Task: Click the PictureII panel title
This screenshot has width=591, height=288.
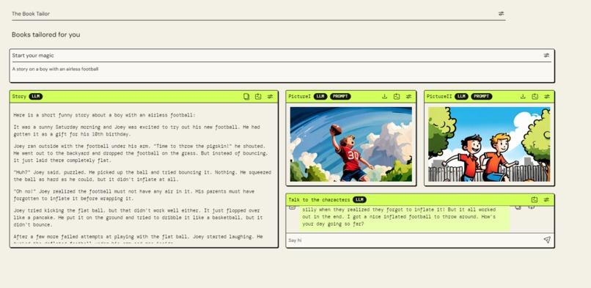Action: pyautogui.click(x=439, y=97)
